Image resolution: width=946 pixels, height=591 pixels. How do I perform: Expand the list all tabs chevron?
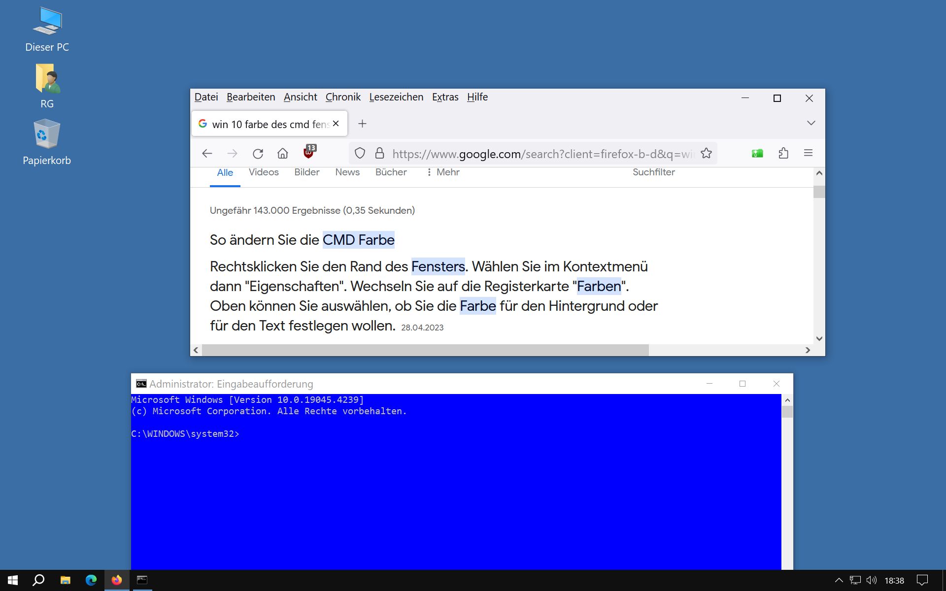coord(811,123)
